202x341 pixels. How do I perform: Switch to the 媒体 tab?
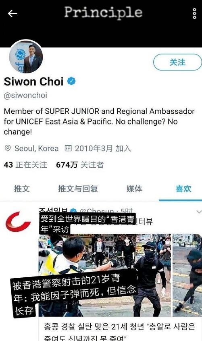pos(134,189)
